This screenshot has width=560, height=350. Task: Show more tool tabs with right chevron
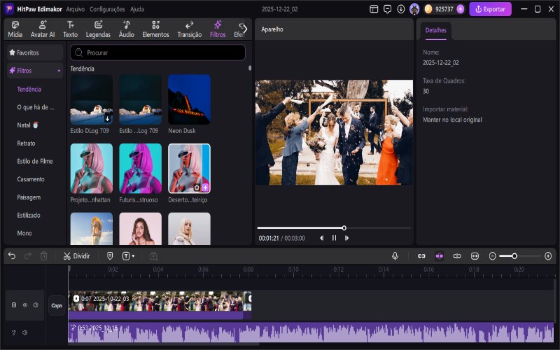point(245,29)
